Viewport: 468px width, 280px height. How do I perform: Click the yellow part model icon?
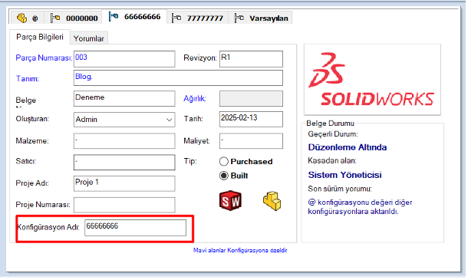click(x=272, y=201)
